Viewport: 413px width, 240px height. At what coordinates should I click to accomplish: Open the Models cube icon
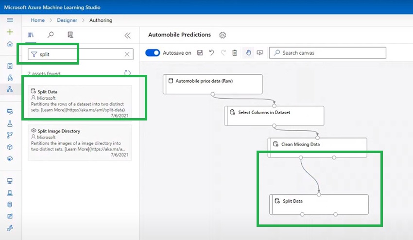coord(10,147)
